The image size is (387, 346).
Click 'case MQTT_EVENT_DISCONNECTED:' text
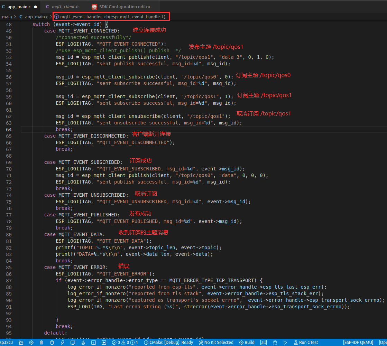pos(86,136)
